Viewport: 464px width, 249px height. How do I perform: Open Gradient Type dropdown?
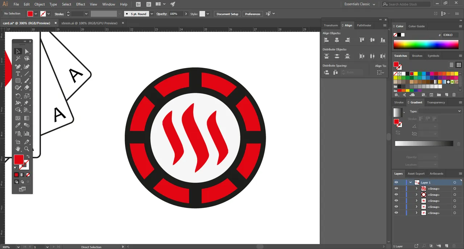[440, 111]
